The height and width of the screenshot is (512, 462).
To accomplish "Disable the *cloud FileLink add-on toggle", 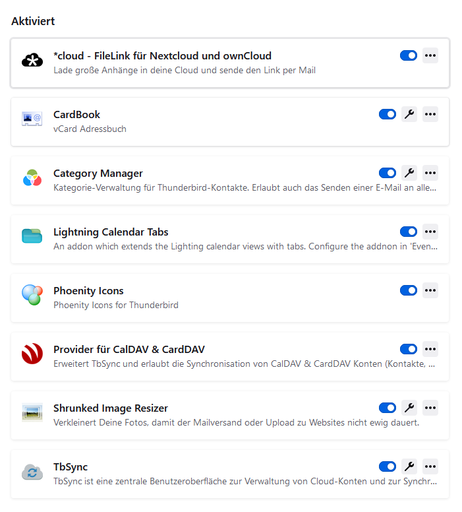I will coord(409,55).
